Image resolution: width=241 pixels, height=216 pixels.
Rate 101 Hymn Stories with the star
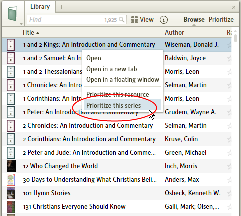229,193
